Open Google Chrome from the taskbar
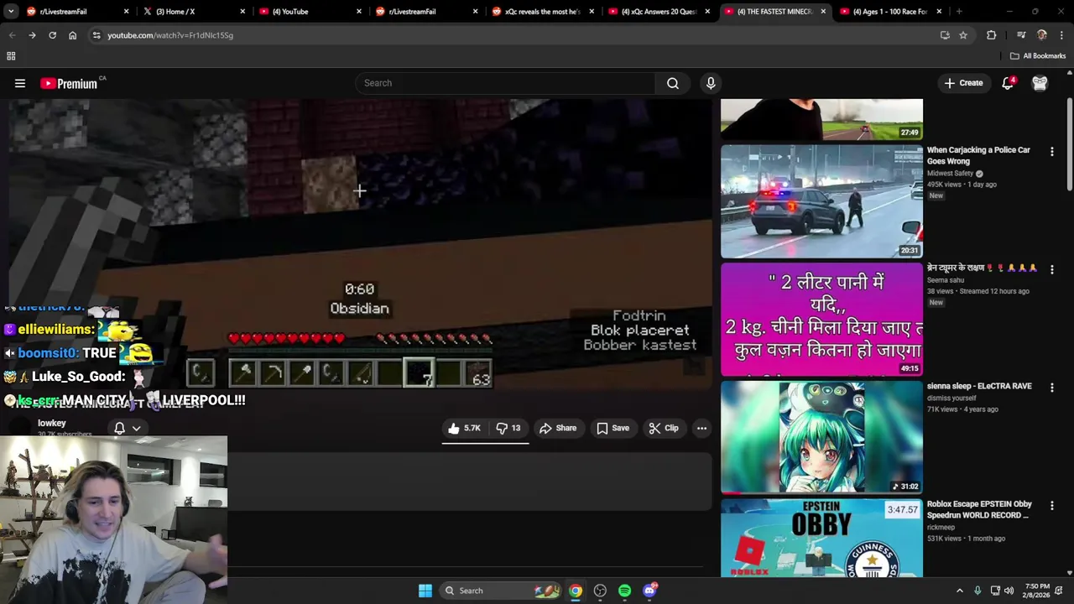The image size is (1074, 604). (576, 591)
